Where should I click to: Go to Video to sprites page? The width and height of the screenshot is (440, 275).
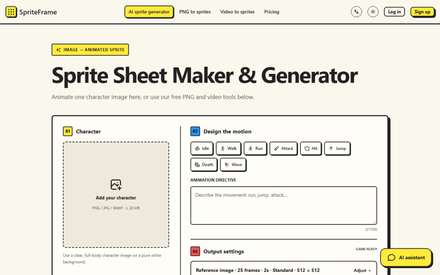(237, 12)
